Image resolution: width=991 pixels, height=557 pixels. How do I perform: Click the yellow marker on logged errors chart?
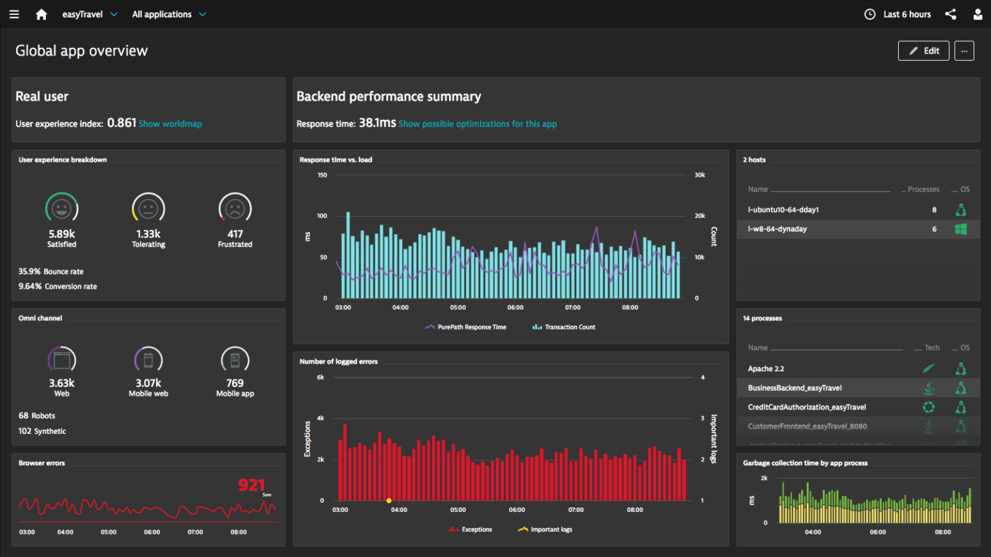[390, 500]
